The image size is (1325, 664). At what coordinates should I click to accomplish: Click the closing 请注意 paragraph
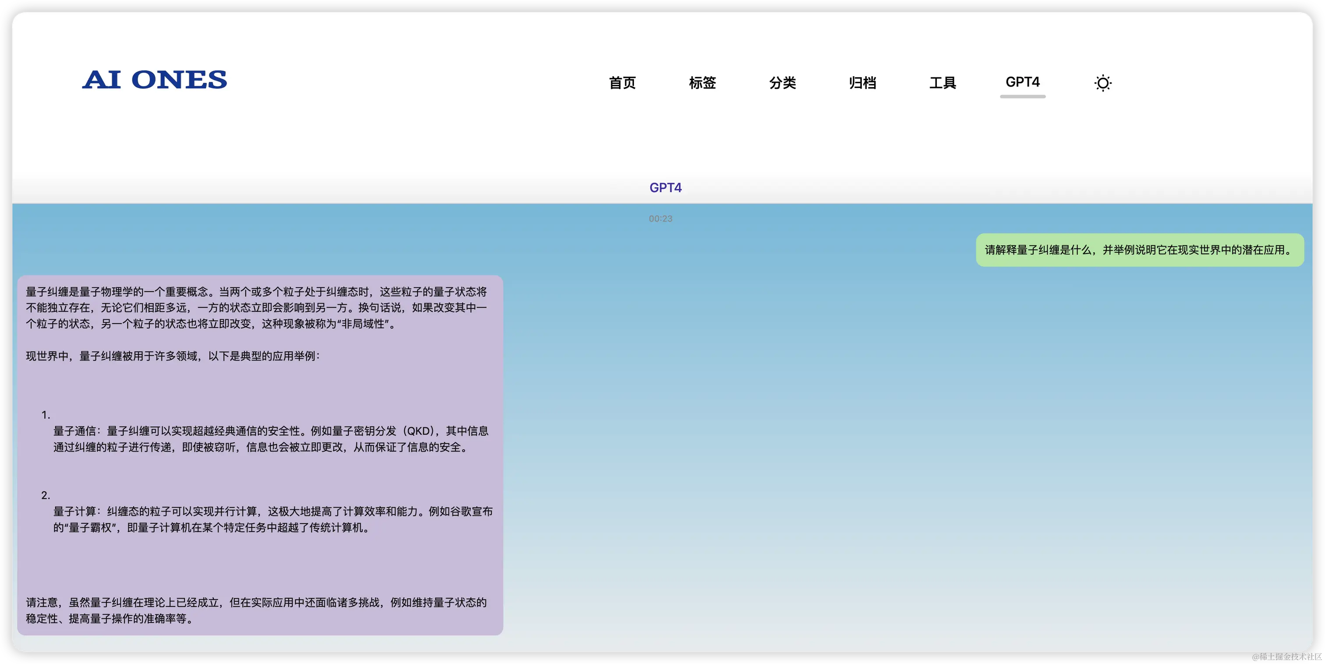pyautogui.click(x=256, y=610)
